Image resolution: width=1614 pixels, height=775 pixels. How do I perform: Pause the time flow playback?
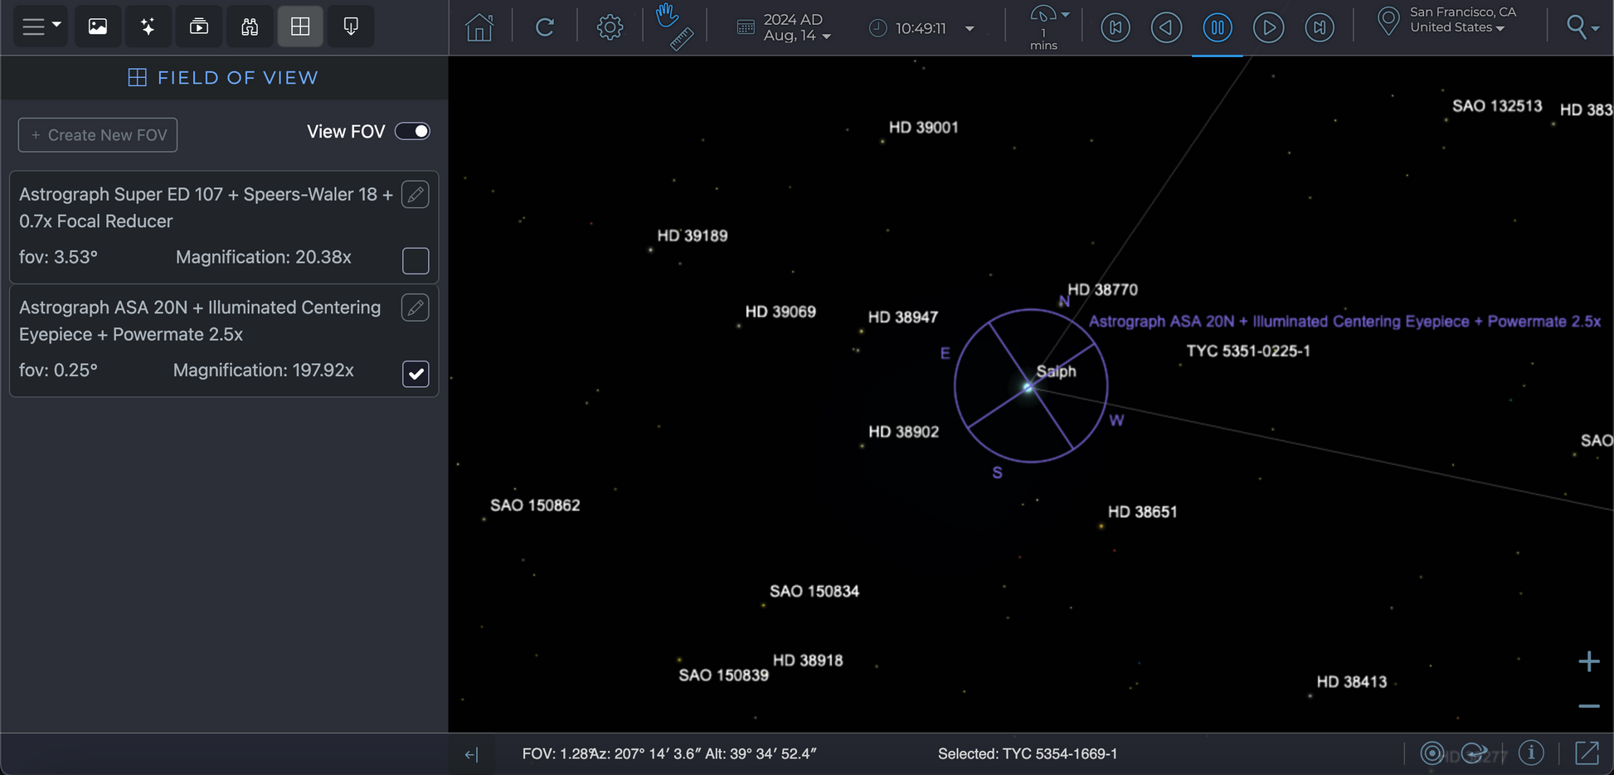tap(1217, 27)
